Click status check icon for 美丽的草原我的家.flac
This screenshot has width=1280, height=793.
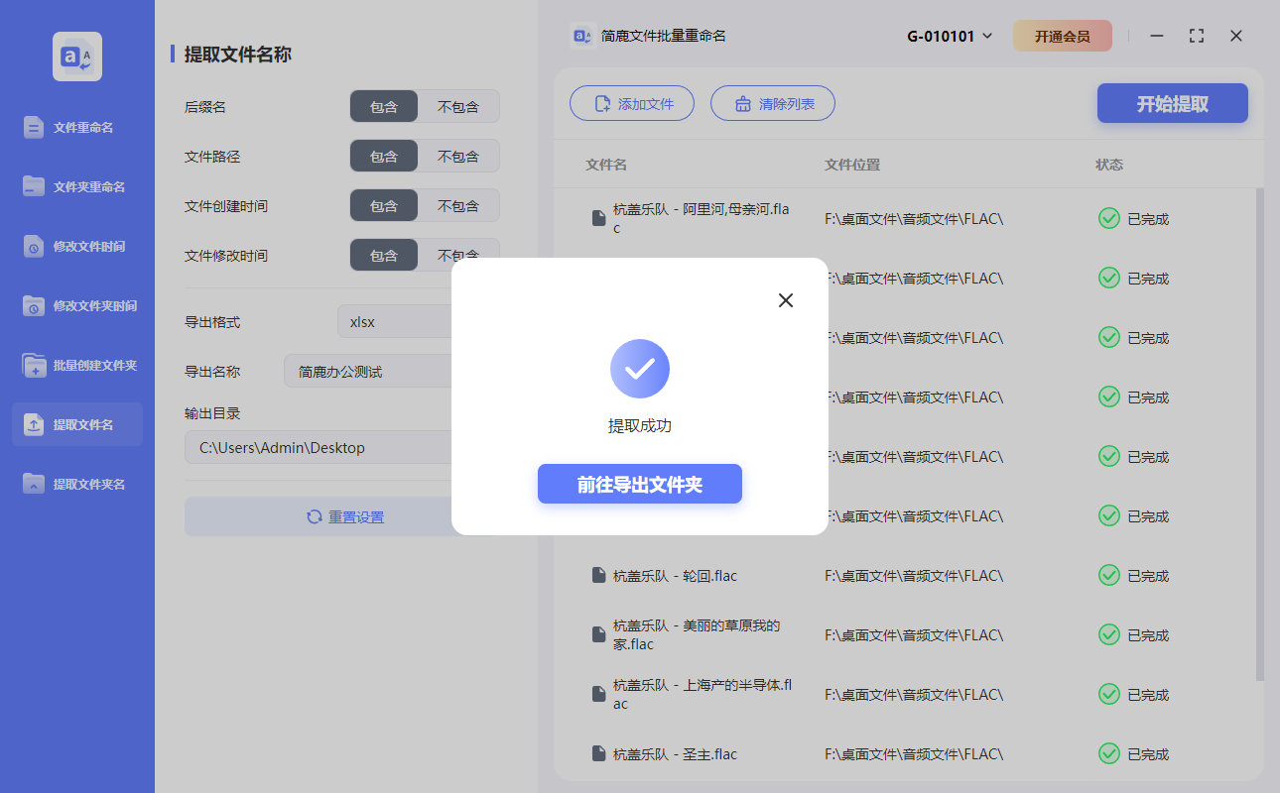point(1109,634)
